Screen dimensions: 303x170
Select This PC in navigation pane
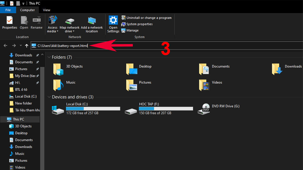tap(20, 119)
